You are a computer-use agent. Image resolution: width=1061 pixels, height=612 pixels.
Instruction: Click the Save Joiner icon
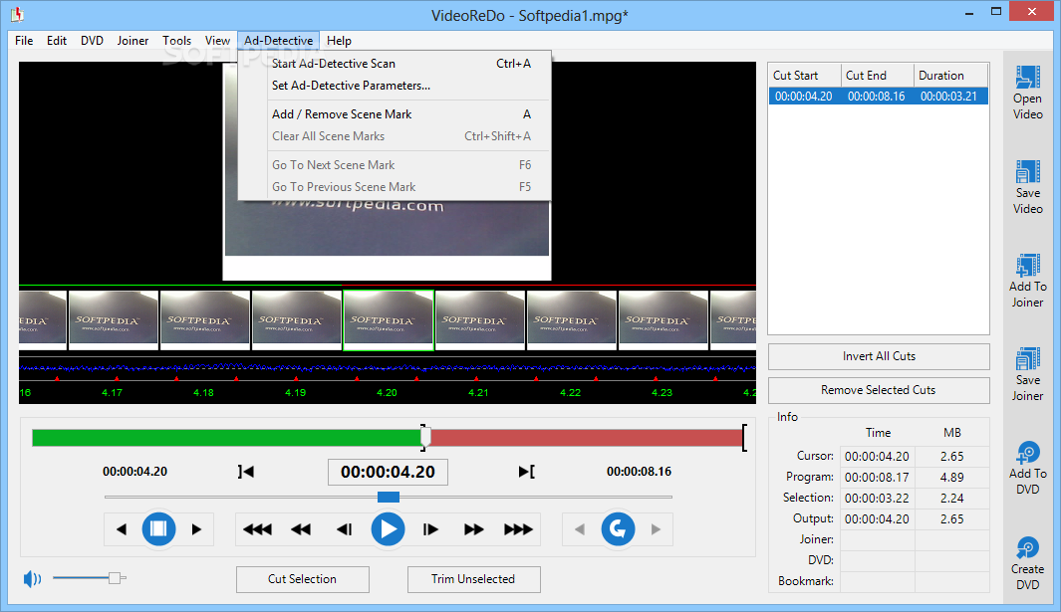(1027, 359)
